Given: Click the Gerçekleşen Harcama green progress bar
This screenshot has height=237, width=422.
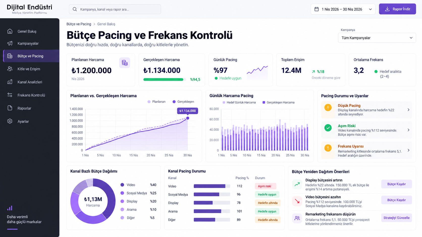Looking at the screenshot, I should coord(165,80).
